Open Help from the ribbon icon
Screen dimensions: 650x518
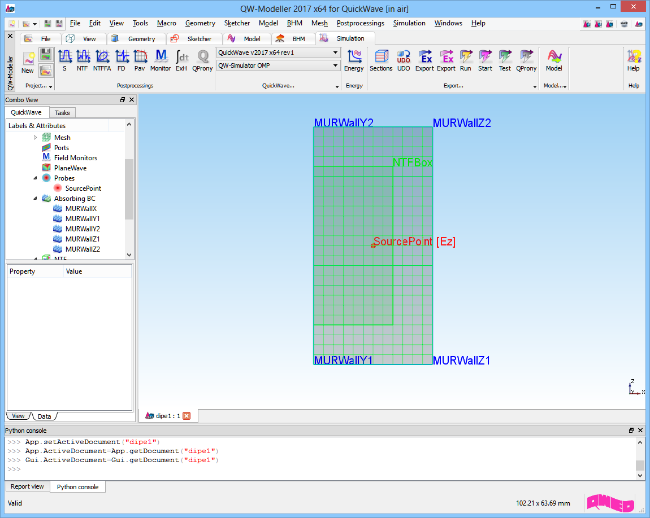click(x=634, y=60)
